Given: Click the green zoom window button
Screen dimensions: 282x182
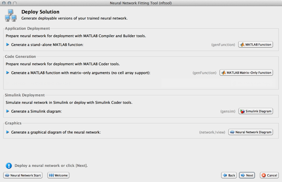Looking at the screenshot, I should tap(15, 3).
